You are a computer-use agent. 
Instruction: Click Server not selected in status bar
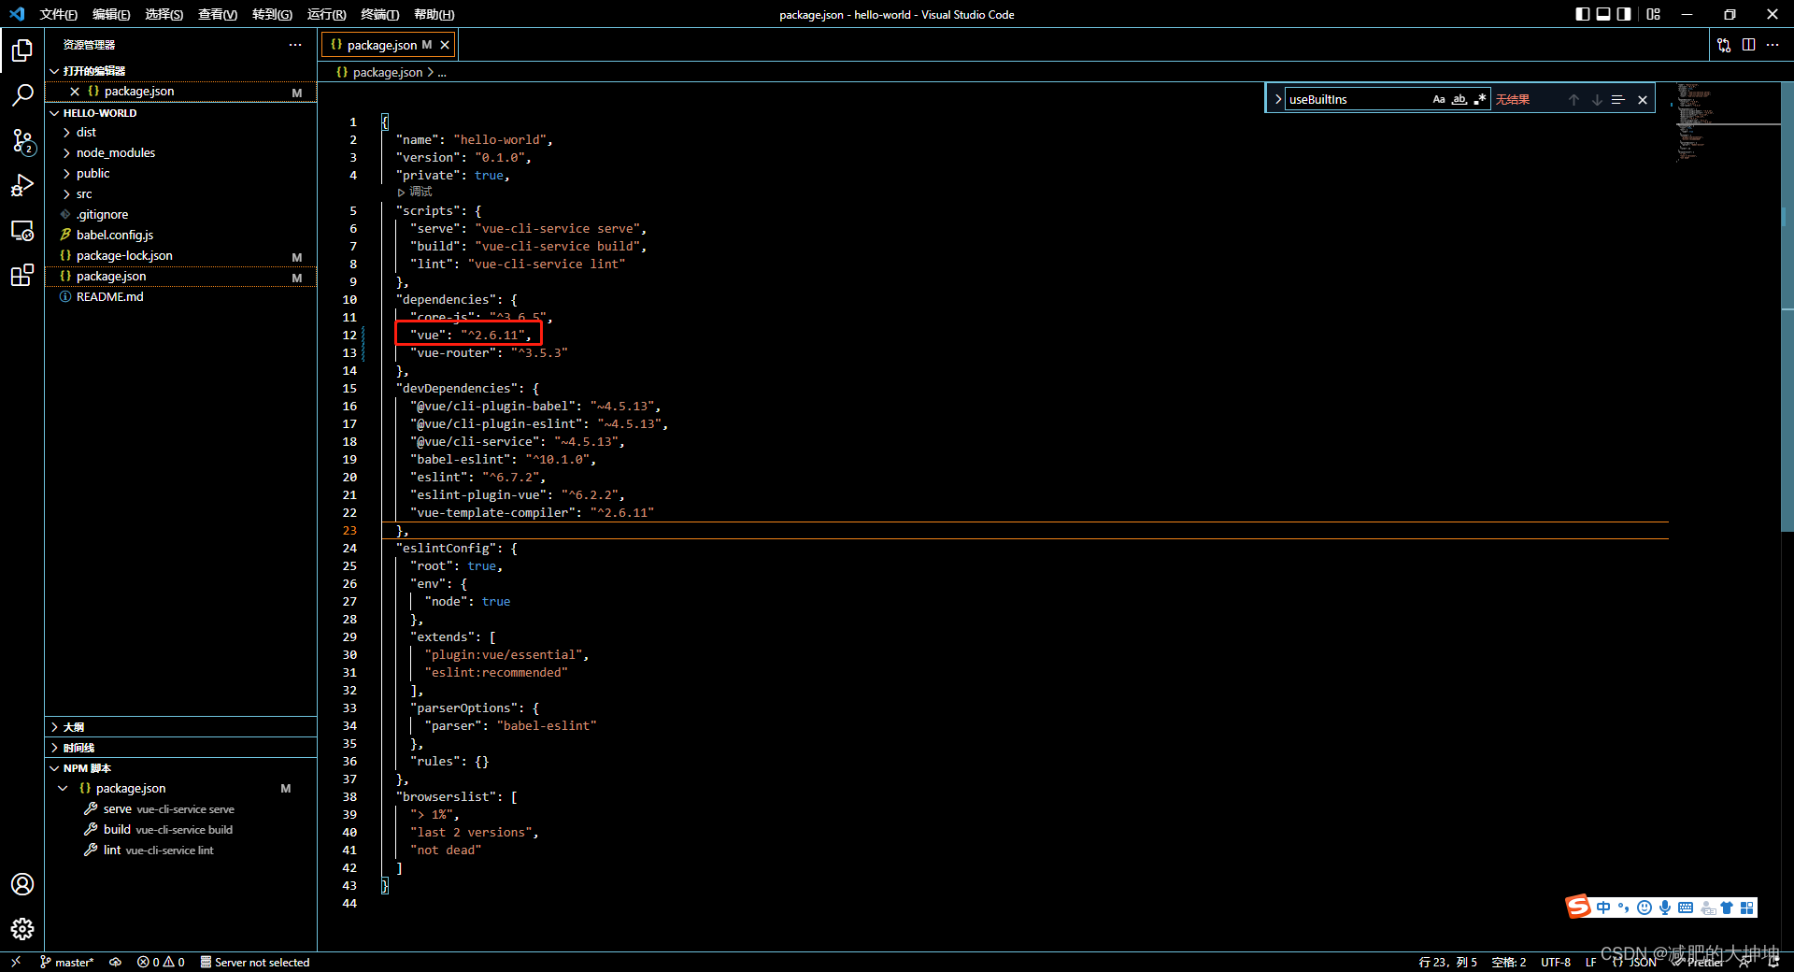(x=255, y=962)
